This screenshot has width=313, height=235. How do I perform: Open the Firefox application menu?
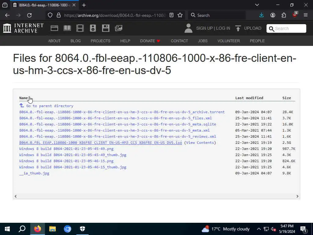(306, 15)
